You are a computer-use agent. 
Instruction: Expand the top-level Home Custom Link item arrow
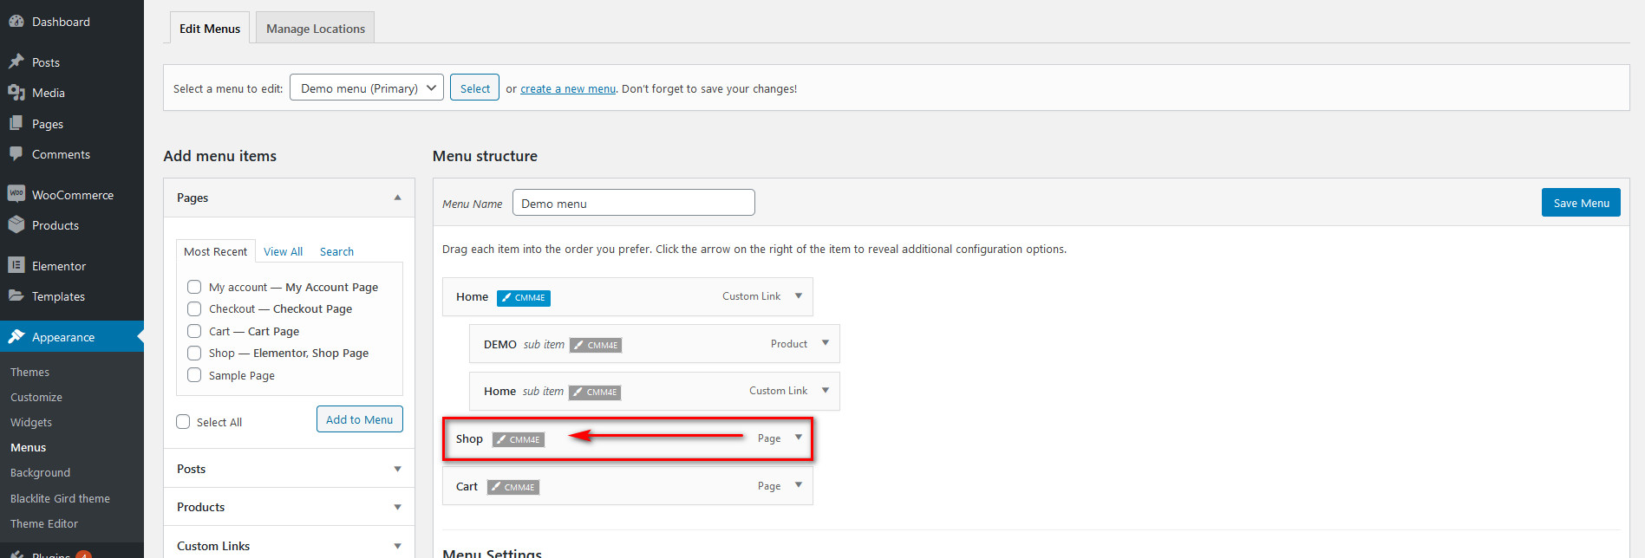pos(799,296)
